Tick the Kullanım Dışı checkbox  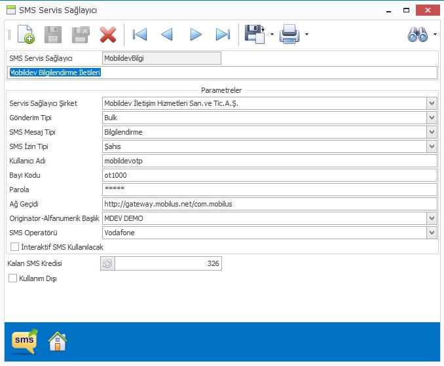coord(12,278)
